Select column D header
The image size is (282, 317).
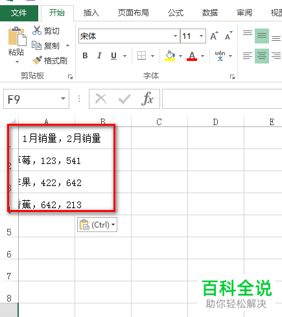[216, 122]
